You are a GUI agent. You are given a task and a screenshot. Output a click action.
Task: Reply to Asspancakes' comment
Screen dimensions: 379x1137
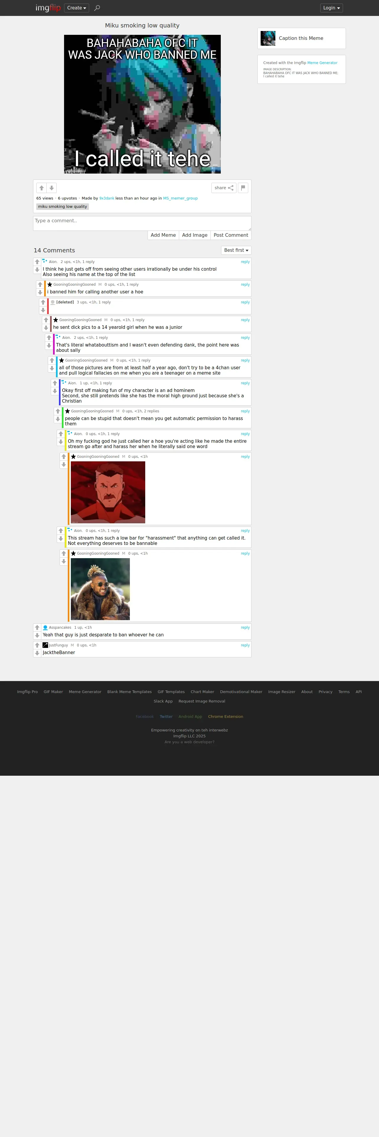point(245,628)
